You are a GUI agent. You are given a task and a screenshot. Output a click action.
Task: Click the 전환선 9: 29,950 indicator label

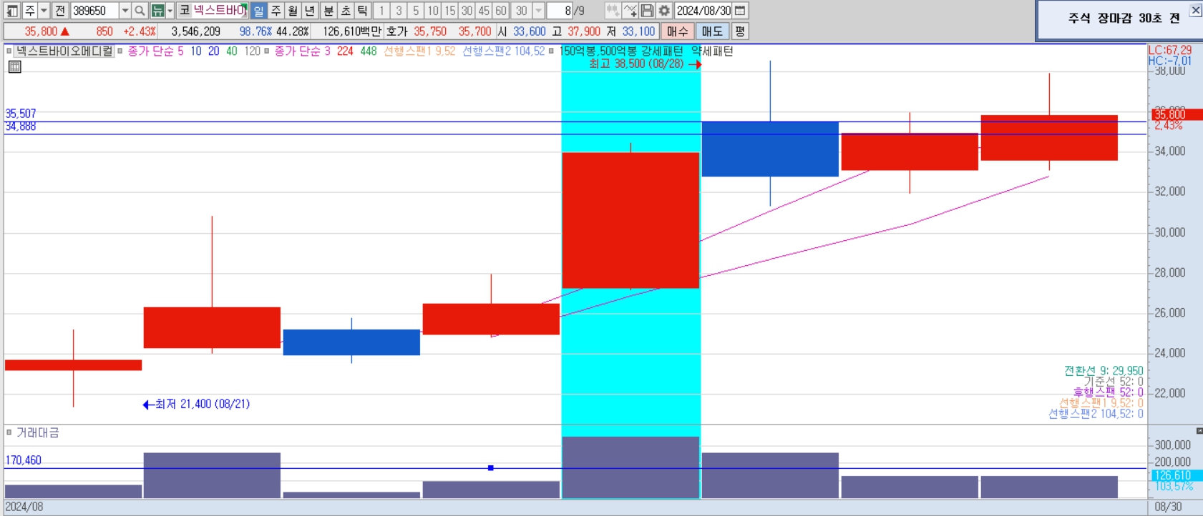1104,371
